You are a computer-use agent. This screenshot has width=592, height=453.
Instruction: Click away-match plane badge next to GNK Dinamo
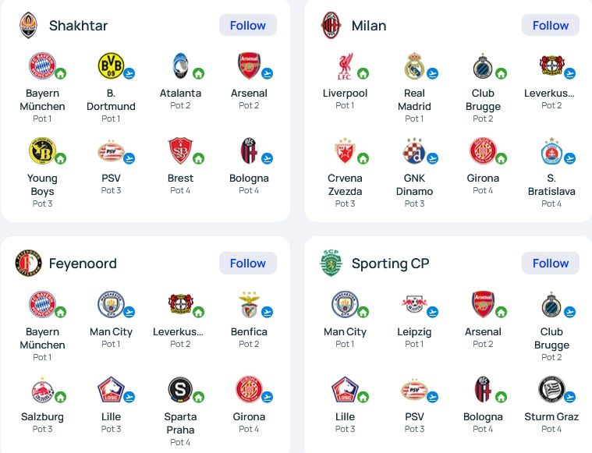[x=432, y=158]
